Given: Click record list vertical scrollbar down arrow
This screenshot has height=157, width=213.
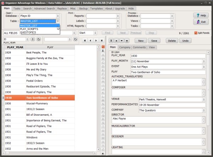Looking at the screenshot, I should coord(98,150).
